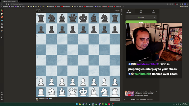Open Spotify from the taskbar
This screenshot has width=189, height=106.
(x=106, y=104)
